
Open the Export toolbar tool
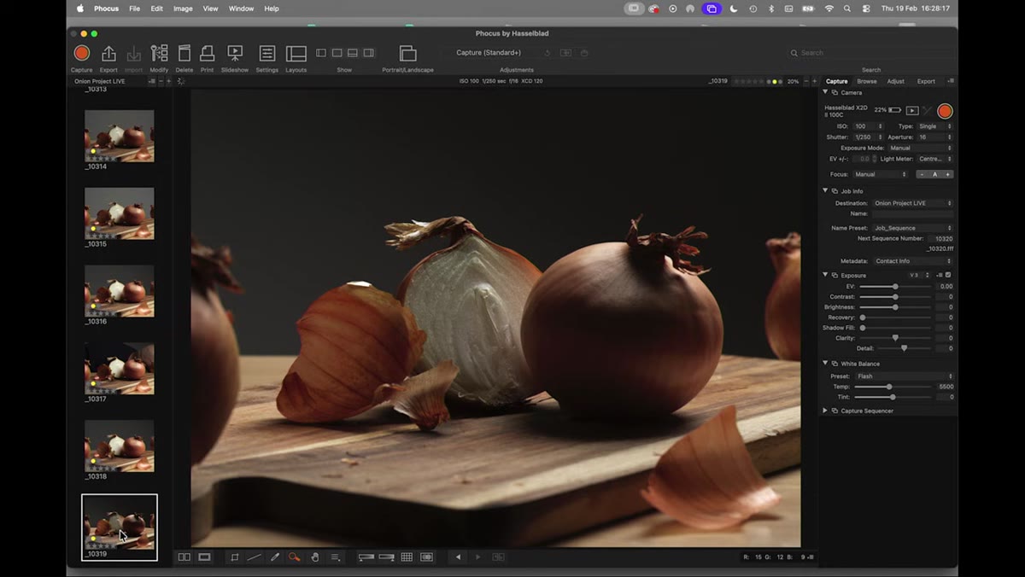[108, 54]
